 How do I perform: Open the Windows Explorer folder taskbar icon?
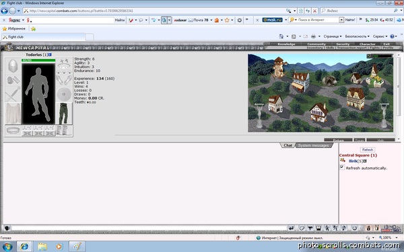(x=42, y=247)
